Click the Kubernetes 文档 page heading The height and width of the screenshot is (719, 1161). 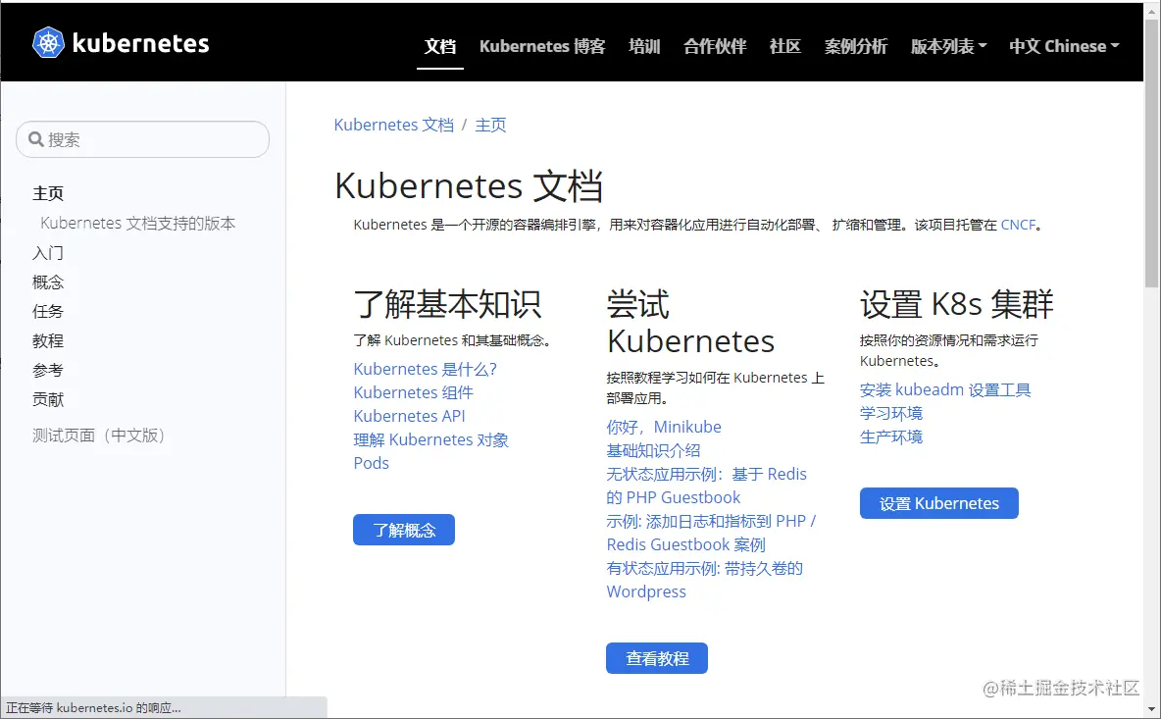coord(468,185)
